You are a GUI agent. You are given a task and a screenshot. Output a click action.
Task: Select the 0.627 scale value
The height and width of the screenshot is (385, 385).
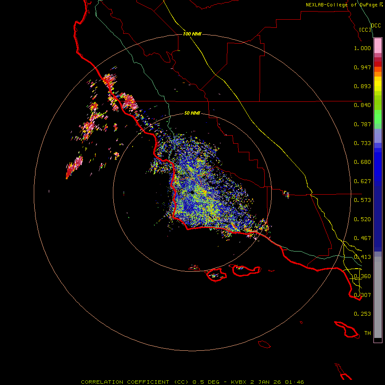362,181
